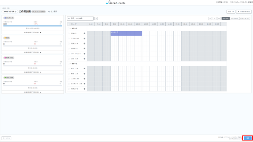Open info icon for last worker in Bチーム
The image size is (253, 142).
coord(84,89)
